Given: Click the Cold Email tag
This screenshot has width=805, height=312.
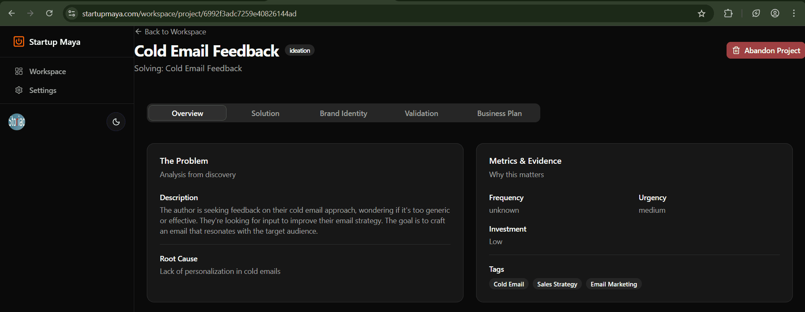Looking at the screenshot, I should [x=508, y=284].
